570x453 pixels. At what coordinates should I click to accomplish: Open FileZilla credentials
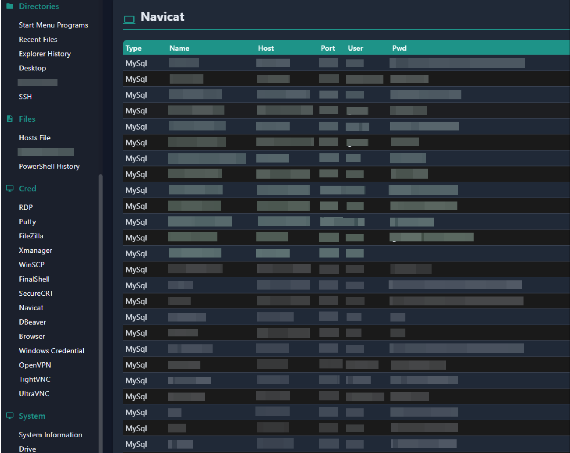coord(31,236)
